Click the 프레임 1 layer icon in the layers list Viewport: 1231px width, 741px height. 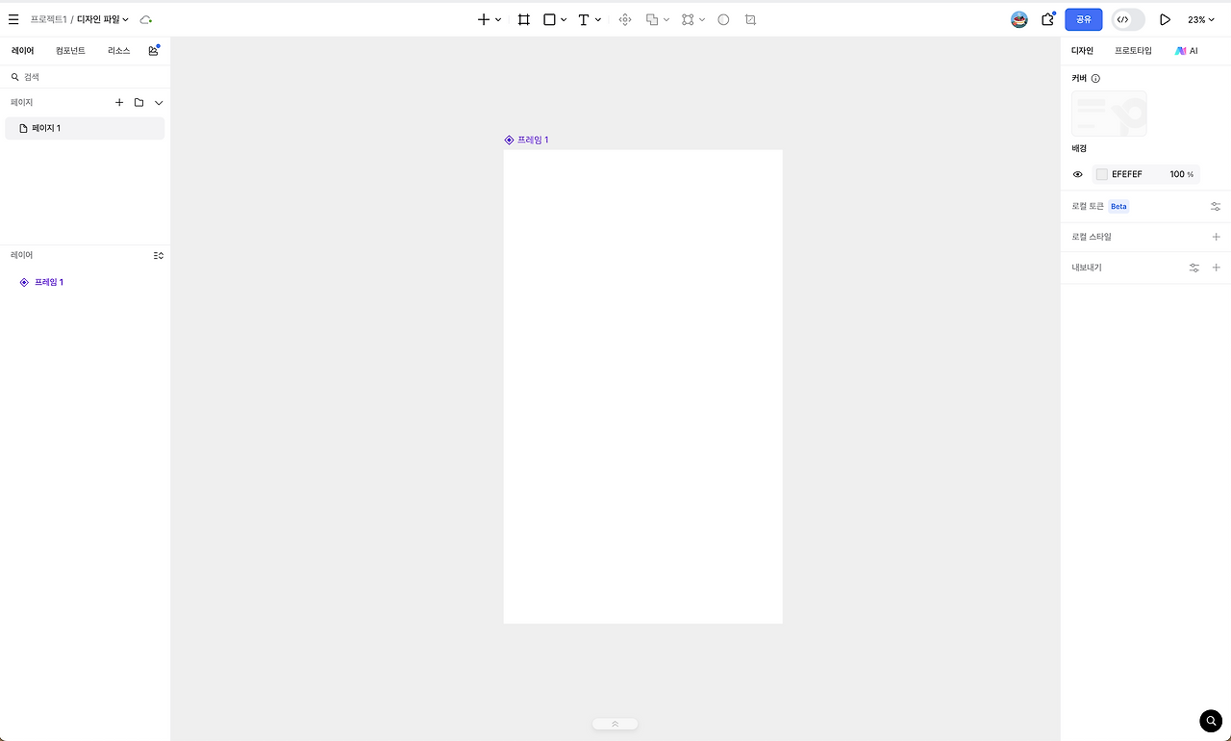(24, 282)
